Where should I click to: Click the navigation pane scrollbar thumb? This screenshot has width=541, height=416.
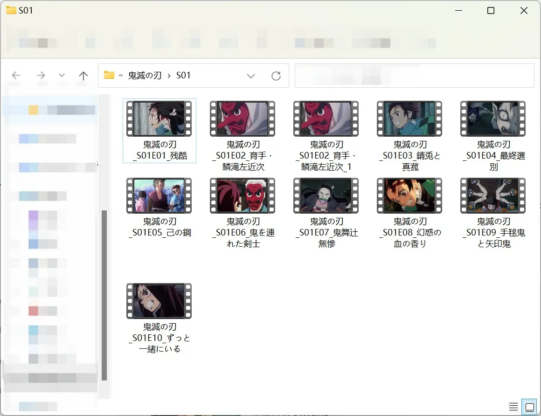pyautogui.click(x=104, y=295)
